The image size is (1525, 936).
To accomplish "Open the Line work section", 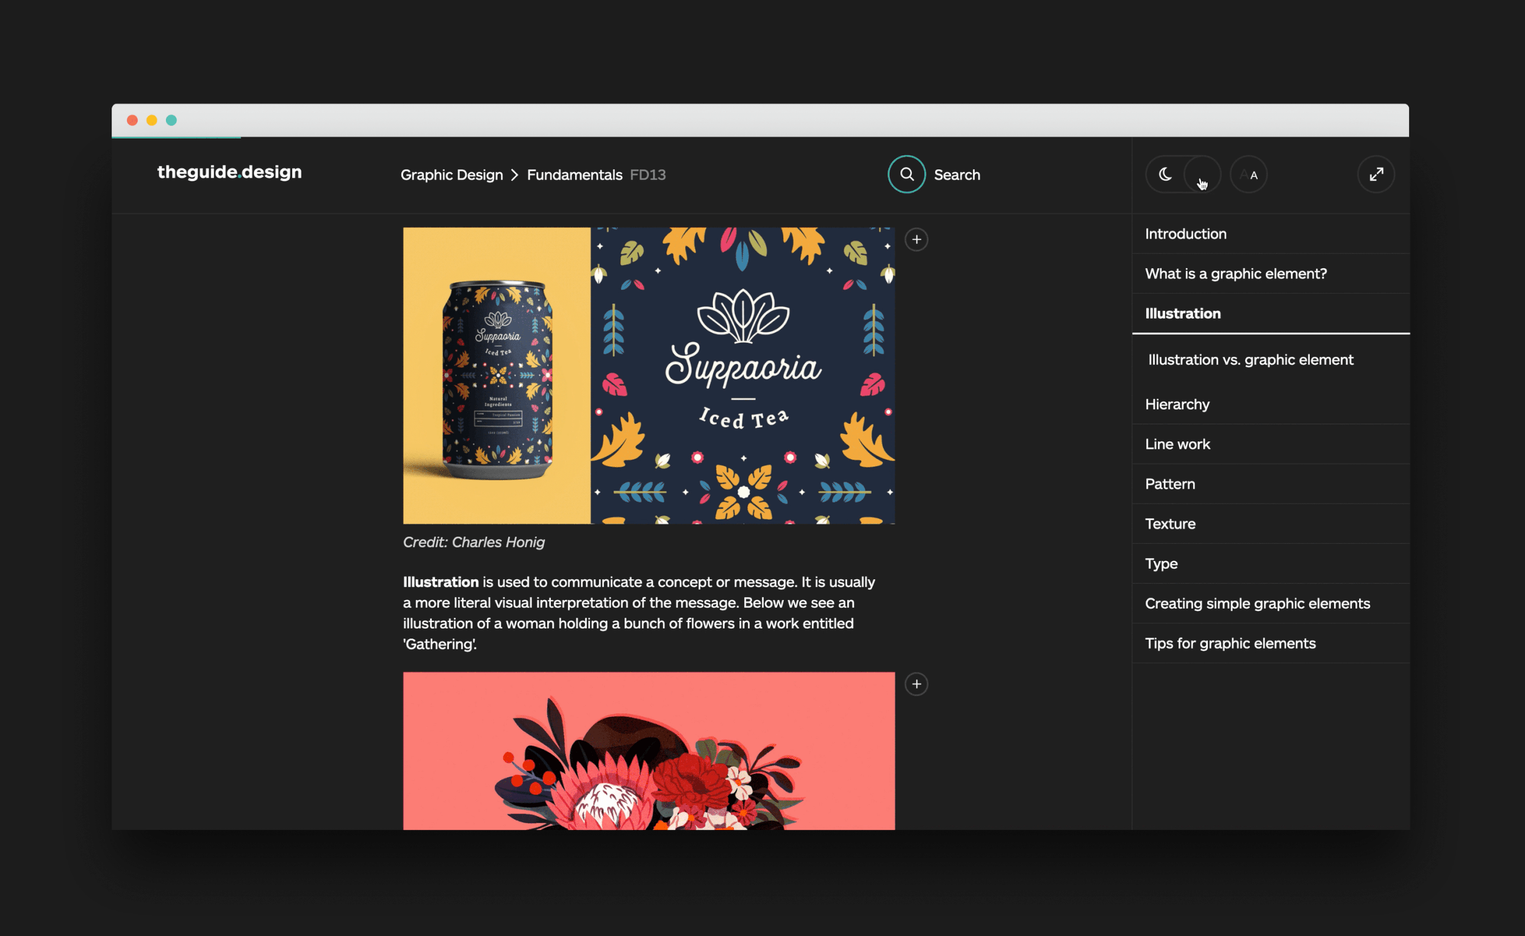I will (x=1177, y=444).
